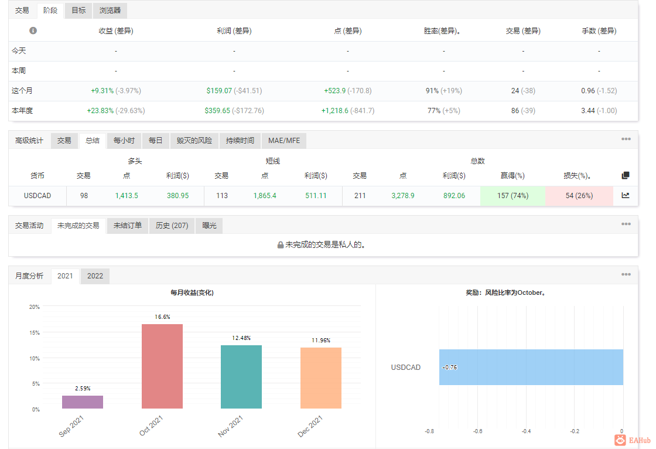Click the $159.07 monthly profit value
This screenshot has width=656, height=449.
219,91
